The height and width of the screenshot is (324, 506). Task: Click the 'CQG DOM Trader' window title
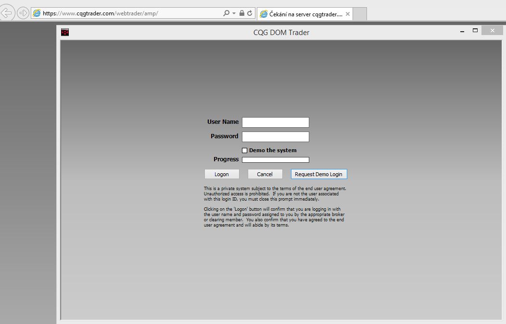click(x=281, y=33)
